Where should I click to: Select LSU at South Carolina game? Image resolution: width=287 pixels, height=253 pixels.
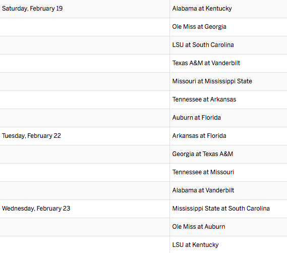[203, 45]
